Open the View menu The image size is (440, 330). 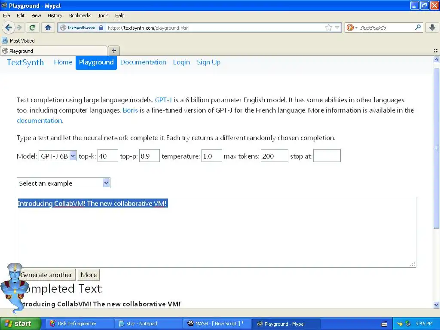36,15
